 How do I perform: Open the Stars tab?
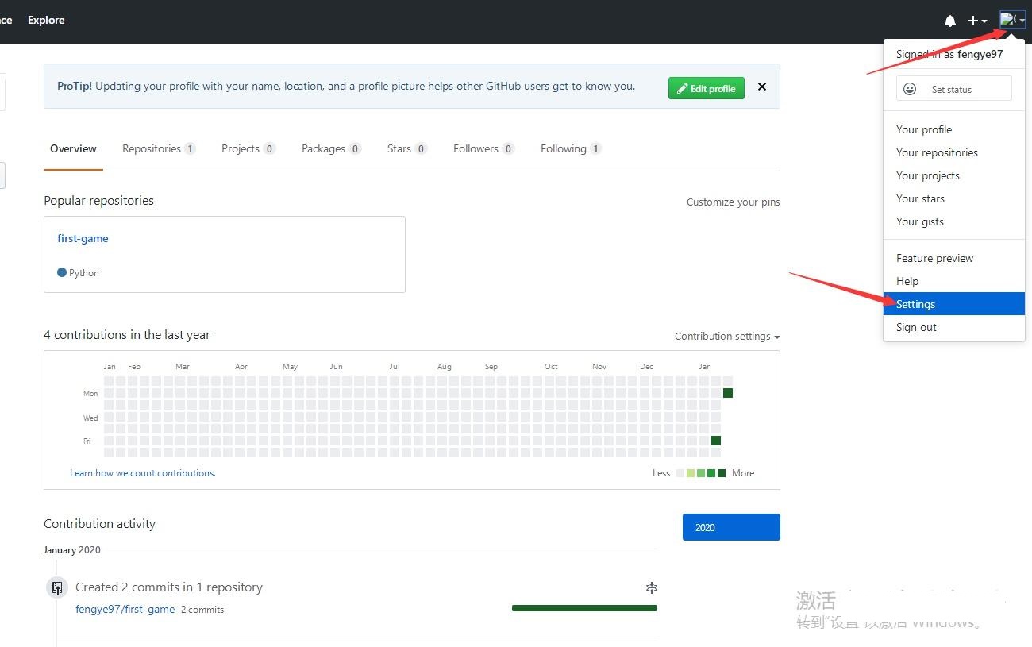pyautogui.click(x=406, y=148)
